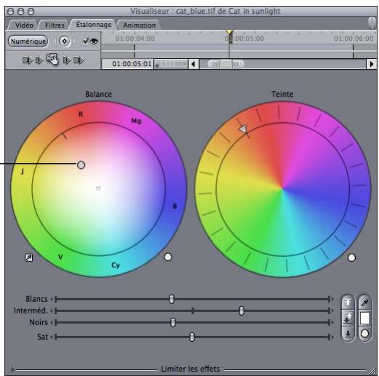
Task: Click the timeline scroll right arrow
Action: (371, 64)
